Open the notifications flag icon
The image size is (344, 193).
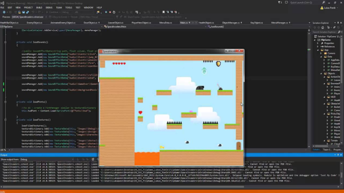tap(280, 3)
